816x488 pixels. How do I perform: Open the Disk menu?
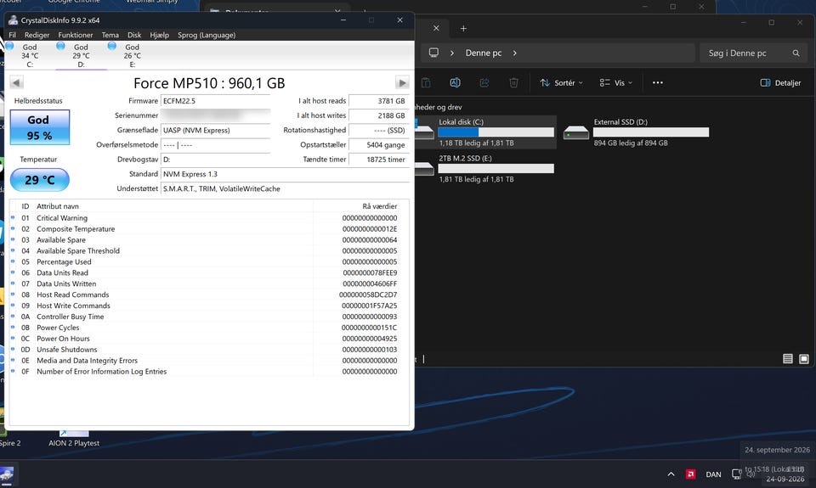(x=134, y=35)
